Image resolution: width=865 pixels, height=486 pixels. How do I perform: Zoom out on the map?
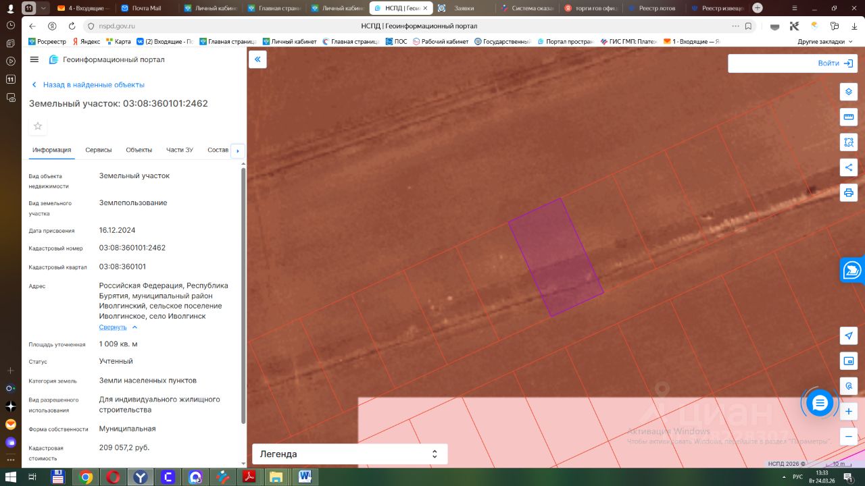click(849, 436)
